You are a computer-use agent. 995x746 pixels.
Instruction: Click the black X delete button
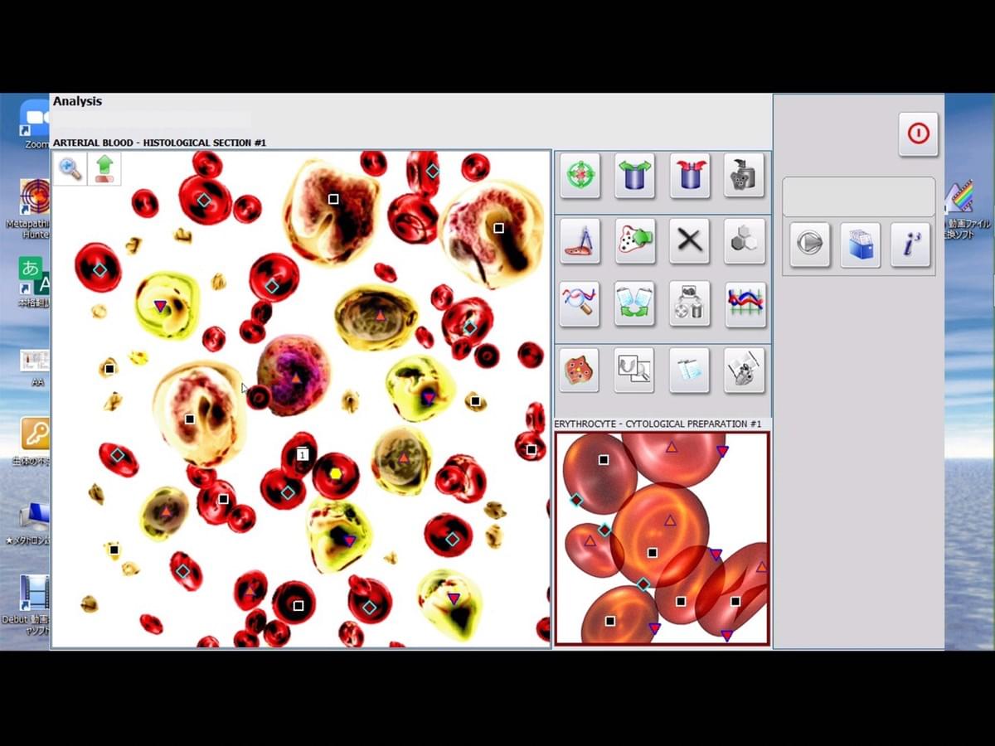690,241
